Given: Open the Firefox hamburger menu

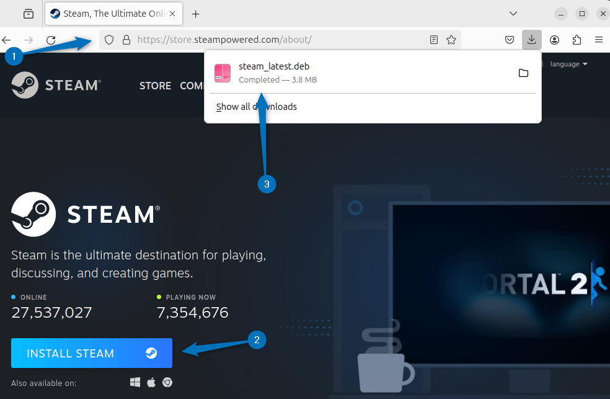Looking at the screenshot, I should [598, 39].
